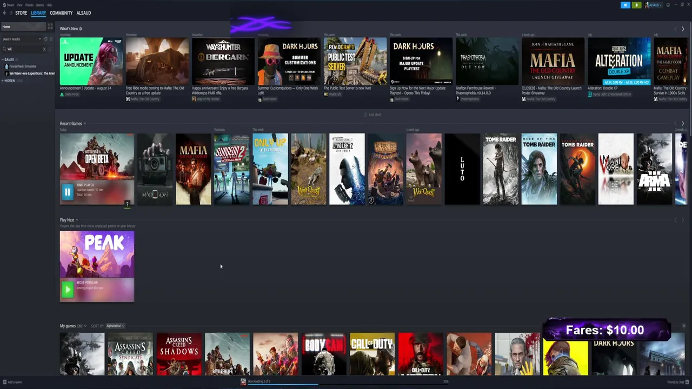692x389 pixels.
Task: Open the Games menu
Action: click(x=40, y=5)
